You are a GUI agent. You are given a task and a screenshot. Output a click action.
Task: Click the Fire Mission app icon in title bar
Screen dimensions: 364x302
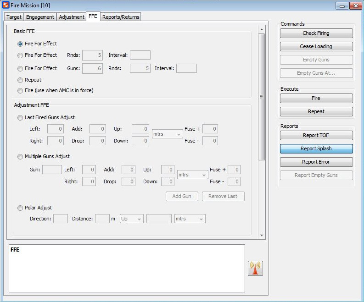pyautogui.click(x=6, y=5)
